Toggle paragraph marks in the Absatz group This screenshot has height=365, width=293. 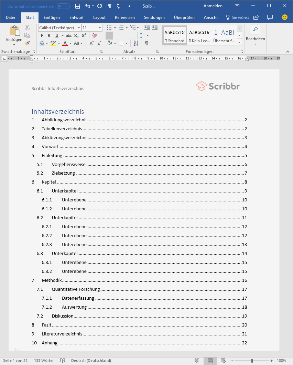(x=146, y=43)
